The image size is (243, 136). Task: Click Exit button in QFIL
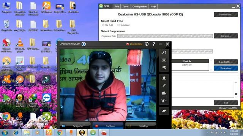tap(226, 103)
